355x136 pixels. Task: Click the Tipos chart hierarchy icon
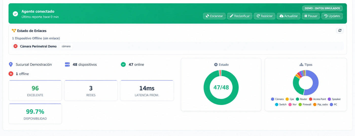pos(301,65)
